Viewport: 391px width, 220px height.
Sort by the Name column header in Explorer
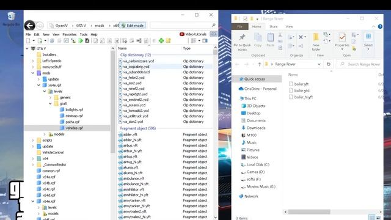pyautogui.click(x=293, y=75)
